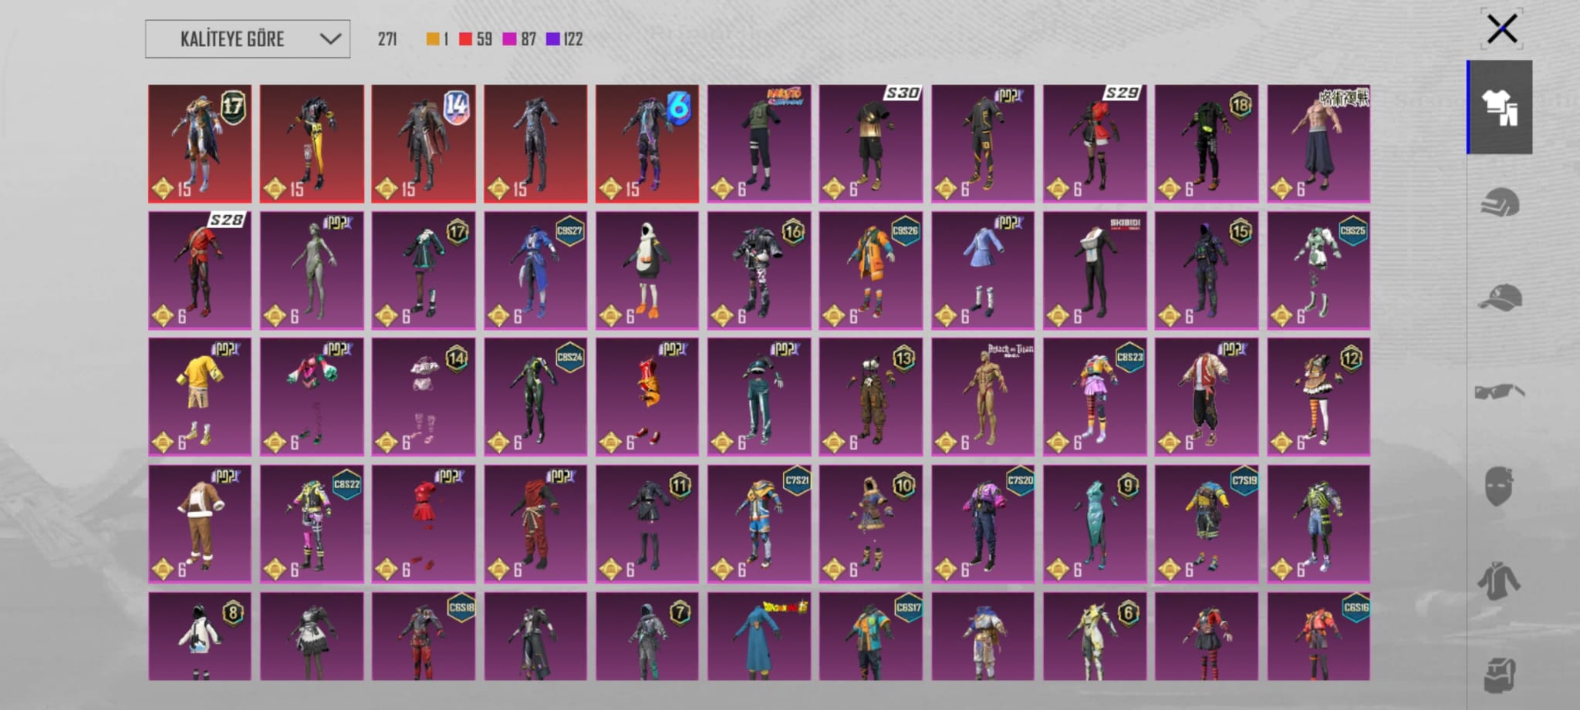Select the bottom-row outfit with 6 badge
This screenshot has width=1580, height=710.
[1095, 636]
